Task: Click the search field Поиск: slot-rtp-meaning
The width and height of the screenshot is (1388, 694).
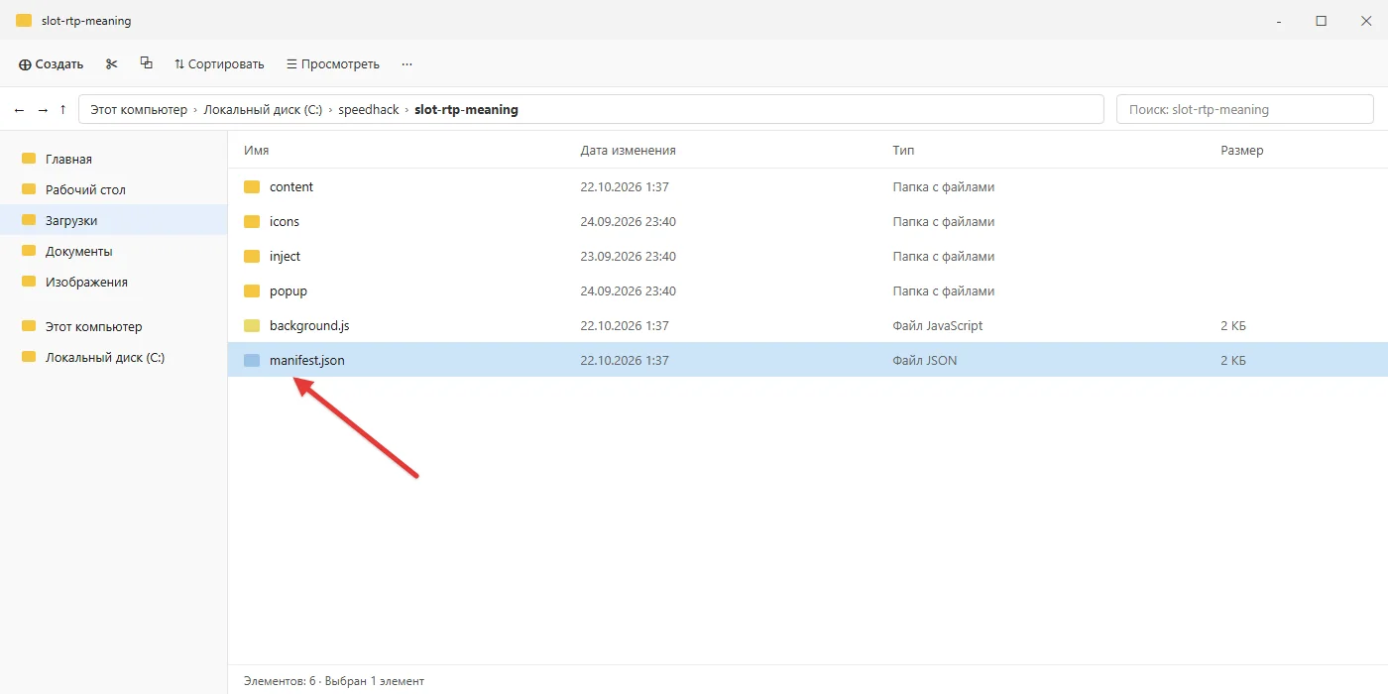Action: [x=1245, y=109]
